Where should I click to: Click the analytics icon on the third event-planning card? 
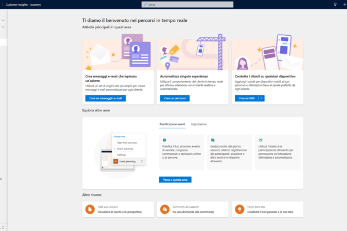pyautogui.click(x=261, y=140)
